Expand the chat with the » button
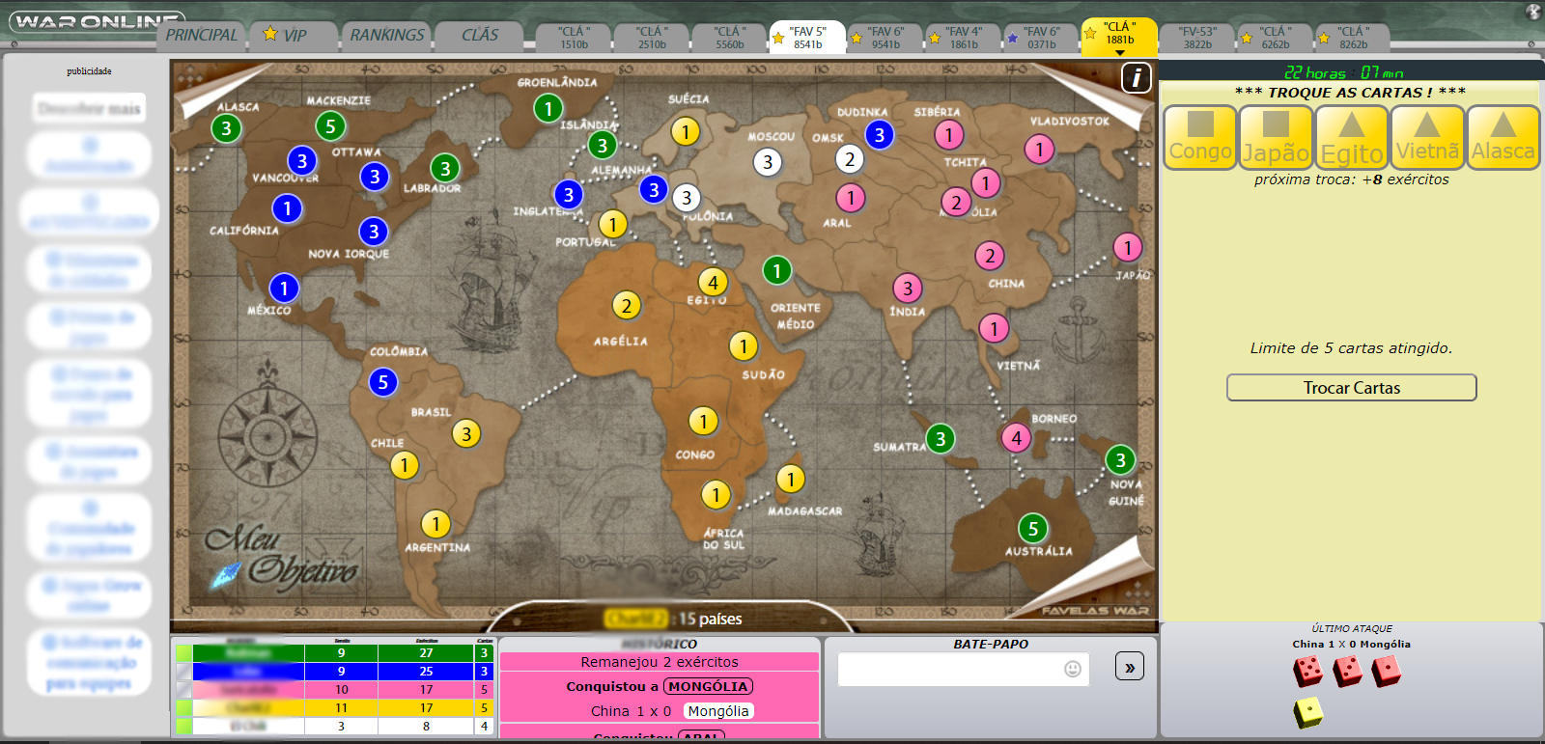The image size is (1545, 744). point(1129,667)
